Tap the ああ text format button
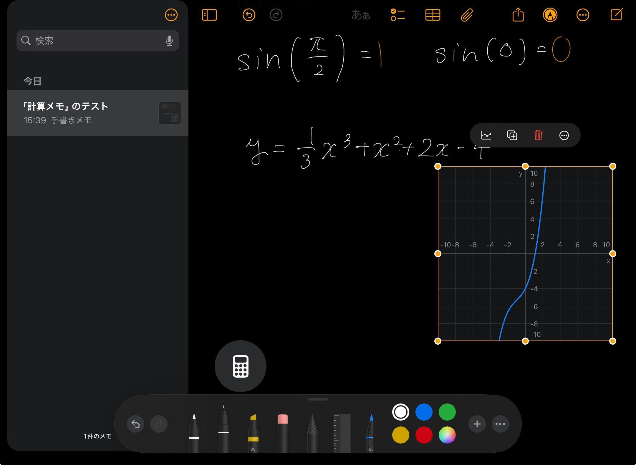The image size is (636, 465). click(x=361, y=15)
